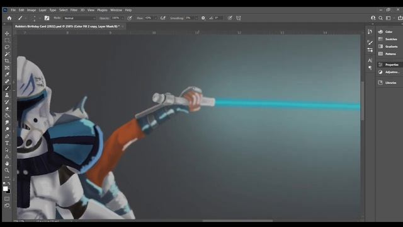Open the Window menu
403x227 pixels.
116,10
